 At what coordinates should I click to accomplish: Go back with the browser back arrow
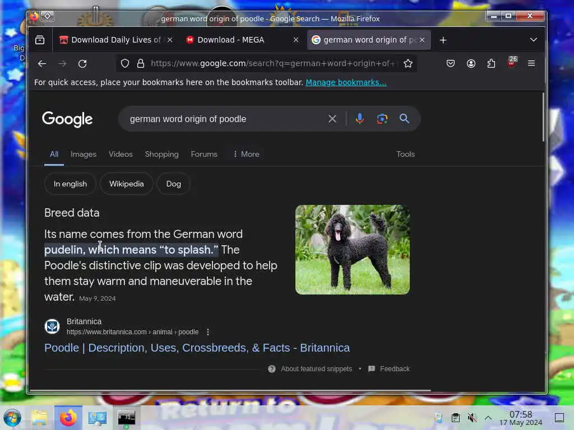pyautogui.click(x=42, y=64)
